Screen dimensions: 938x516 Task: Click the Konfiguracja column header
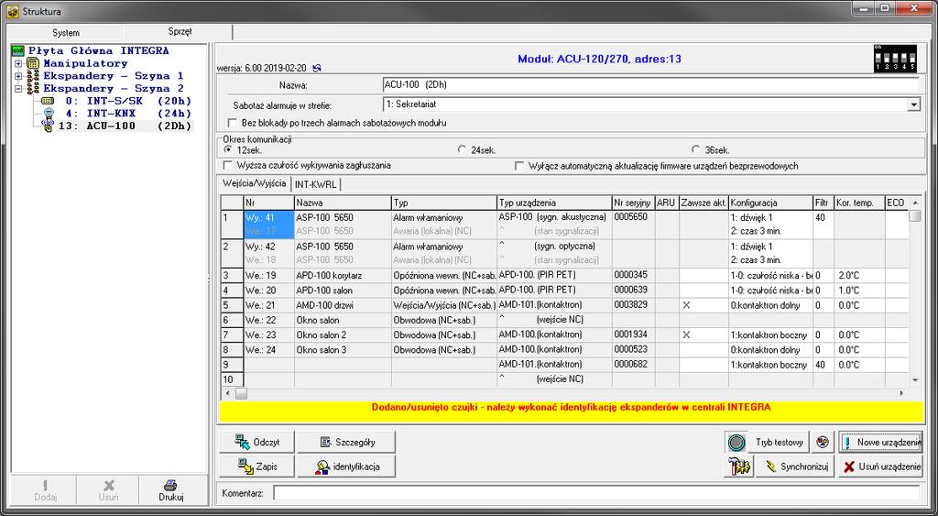(x=771, y=203)
